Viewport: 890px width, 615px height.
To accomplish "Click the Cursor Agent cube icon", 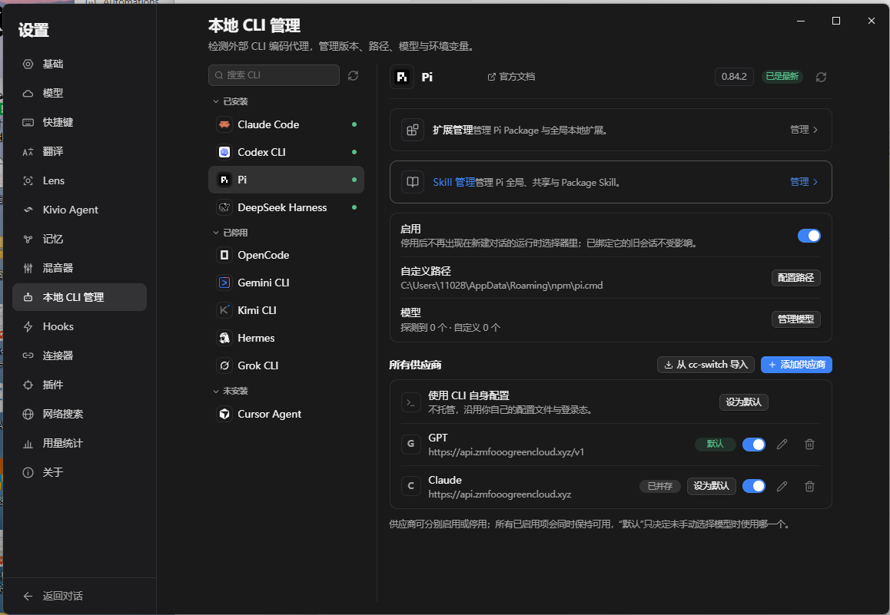I will tap(224, 414).
